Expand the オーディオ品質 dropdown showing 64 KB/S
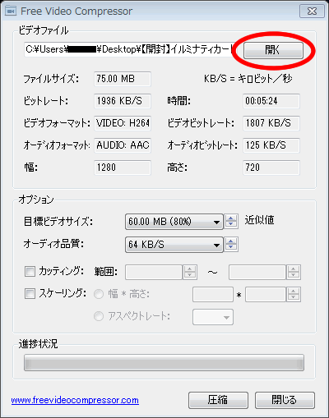 click(x=174, y=244)
